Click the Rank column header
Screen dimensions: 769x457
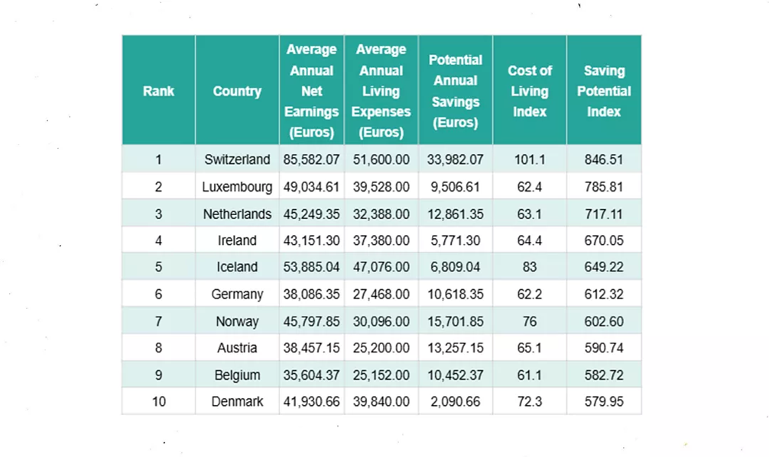tap(158, 91)
